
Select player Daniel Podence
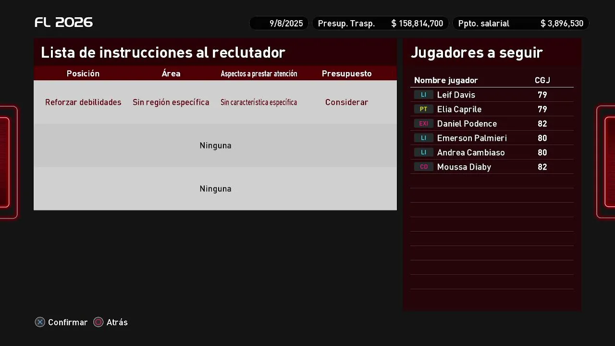[x=467, y=124]
